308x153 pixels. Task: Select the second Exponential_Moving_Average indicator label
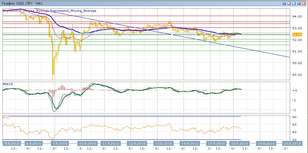click(x=74, y=11)
